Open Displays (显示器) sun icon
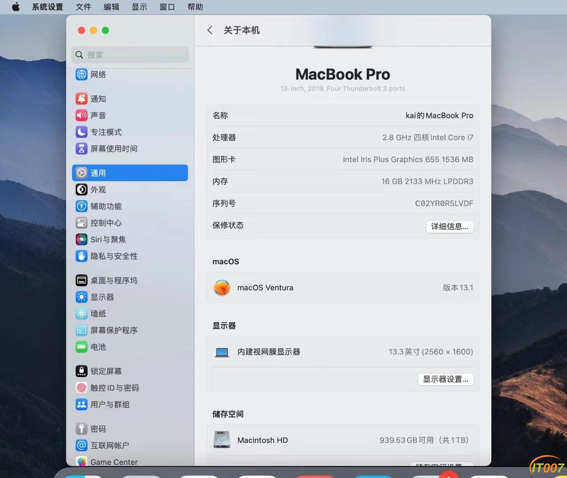The image size is (567, 478). (x=82, y=297)
